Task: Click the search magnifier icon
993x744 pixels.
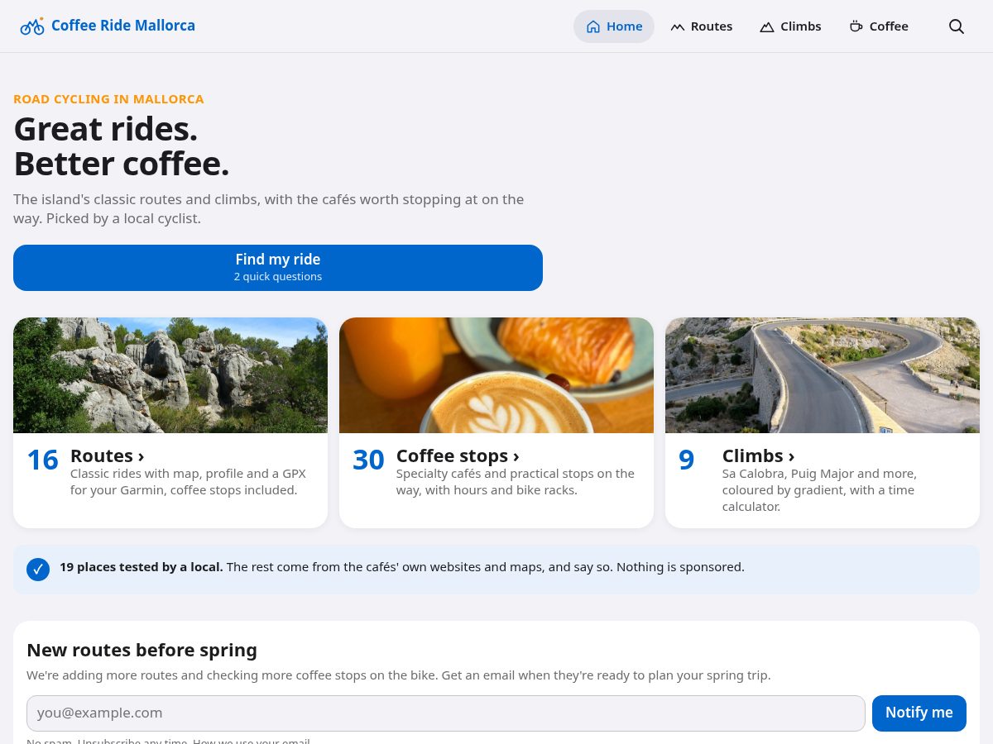Action: 957,26
